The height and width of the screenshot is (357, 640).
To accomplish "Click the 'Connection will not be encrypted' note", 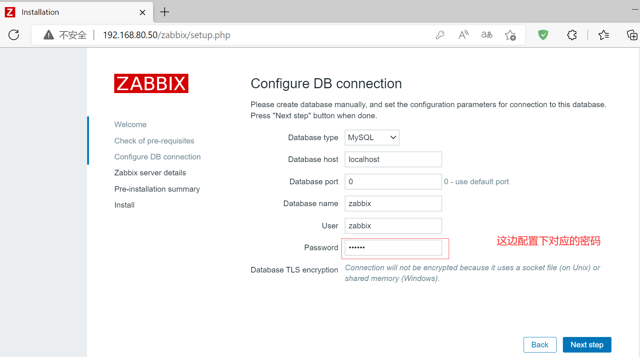I will (x=472, y=273).
